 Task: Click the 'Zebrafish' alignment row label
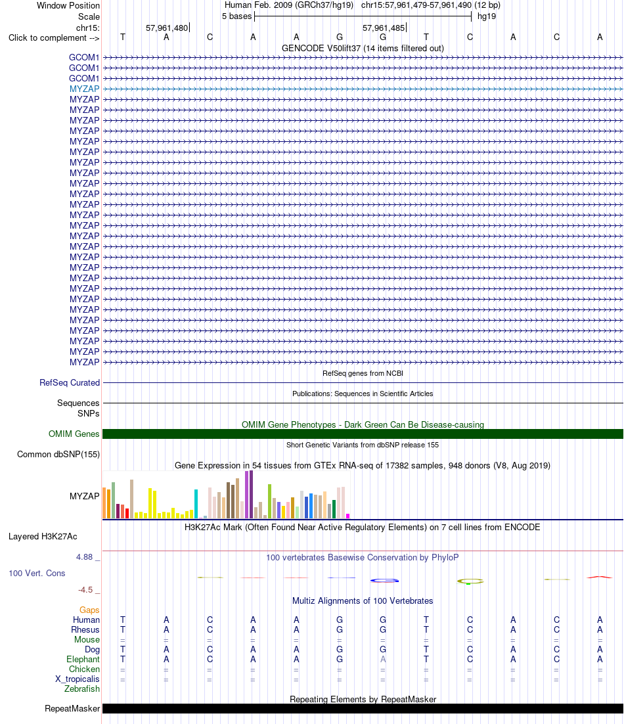pyautogui.click(x=82, y=689)
